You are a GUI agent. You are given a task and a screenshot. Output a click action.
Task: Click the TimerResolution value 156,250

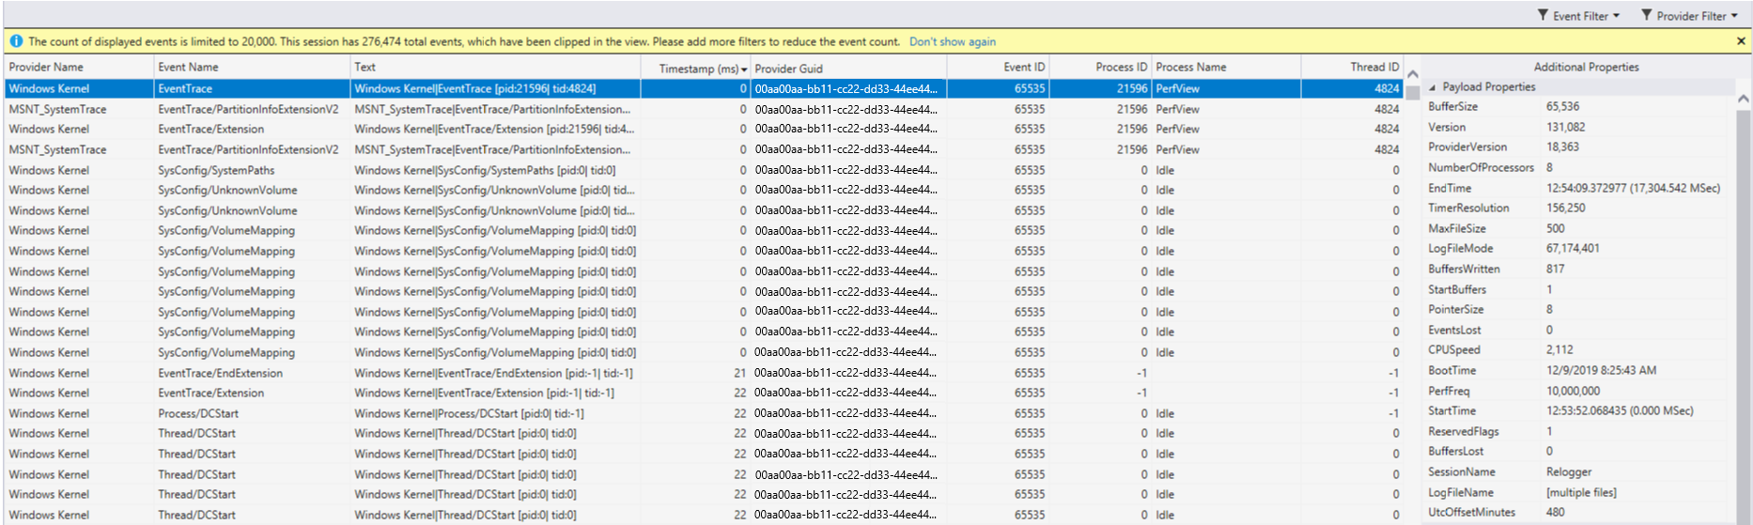coord(1566,208)
